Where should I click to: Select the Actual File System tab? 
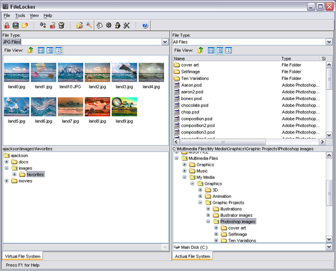pyautogui.click(x=193, y=256)
